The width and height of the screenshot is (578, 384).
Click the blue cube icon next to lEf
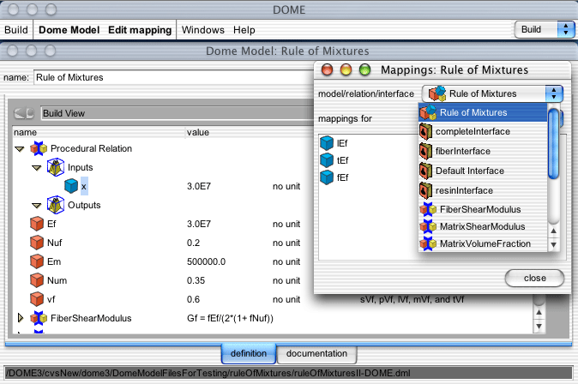(x=327, y=143)
